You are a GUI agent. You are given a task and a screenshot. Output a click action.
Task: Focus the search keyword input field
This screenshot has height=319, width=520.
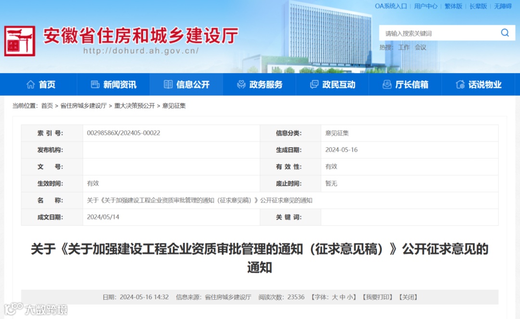pos(440,33)
